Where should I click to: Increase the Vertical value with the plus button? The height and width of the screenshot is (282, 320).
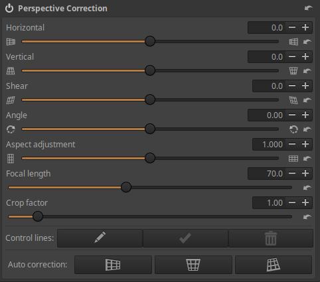pyautogui.click(x=305, y=56)
